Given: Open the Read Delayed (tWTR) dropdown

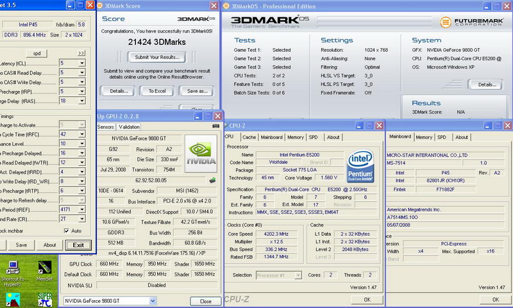Looking at the screenshot, I should click(x=82, y=163).
